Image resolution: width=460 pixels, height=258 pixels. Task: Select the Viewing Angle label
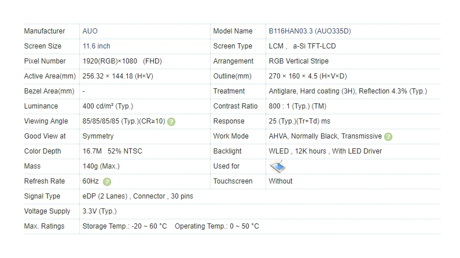pyautogui.click(x=46, y=121)
